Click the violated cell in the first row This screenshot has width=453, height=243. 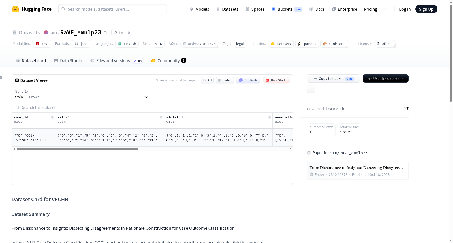click(x=218, y=138)
